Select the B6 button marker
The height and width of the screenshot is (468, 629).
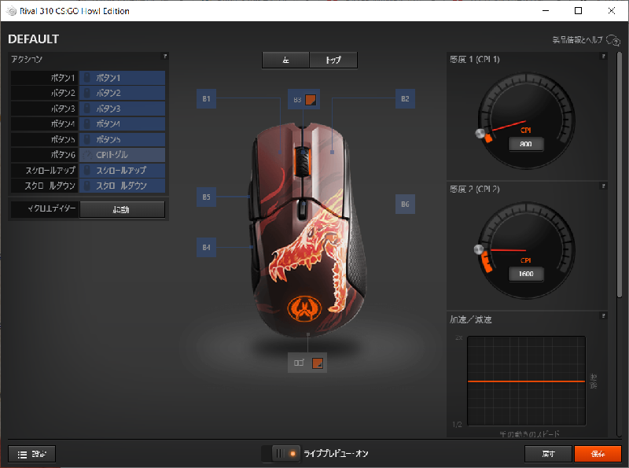[405, 204]
